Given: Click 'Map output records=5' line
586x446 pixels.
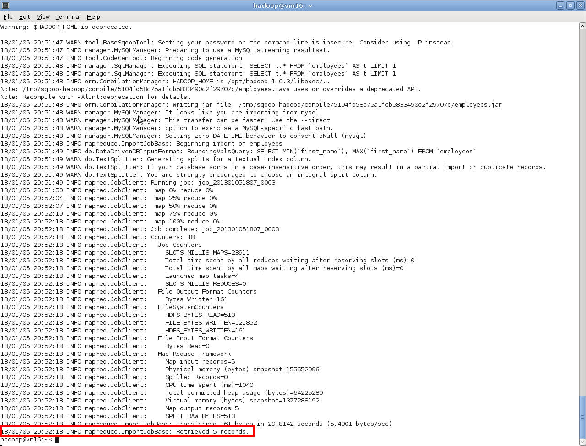Looking at the screenshot, I should [x=119, y=408].
